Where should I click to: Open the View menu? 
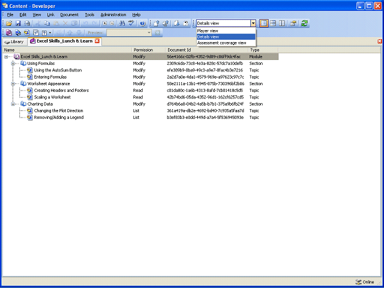click(x=37, y=14)
